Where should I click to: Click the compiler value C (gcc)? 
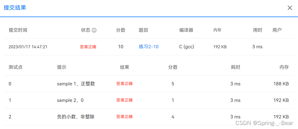click(187, 47)
